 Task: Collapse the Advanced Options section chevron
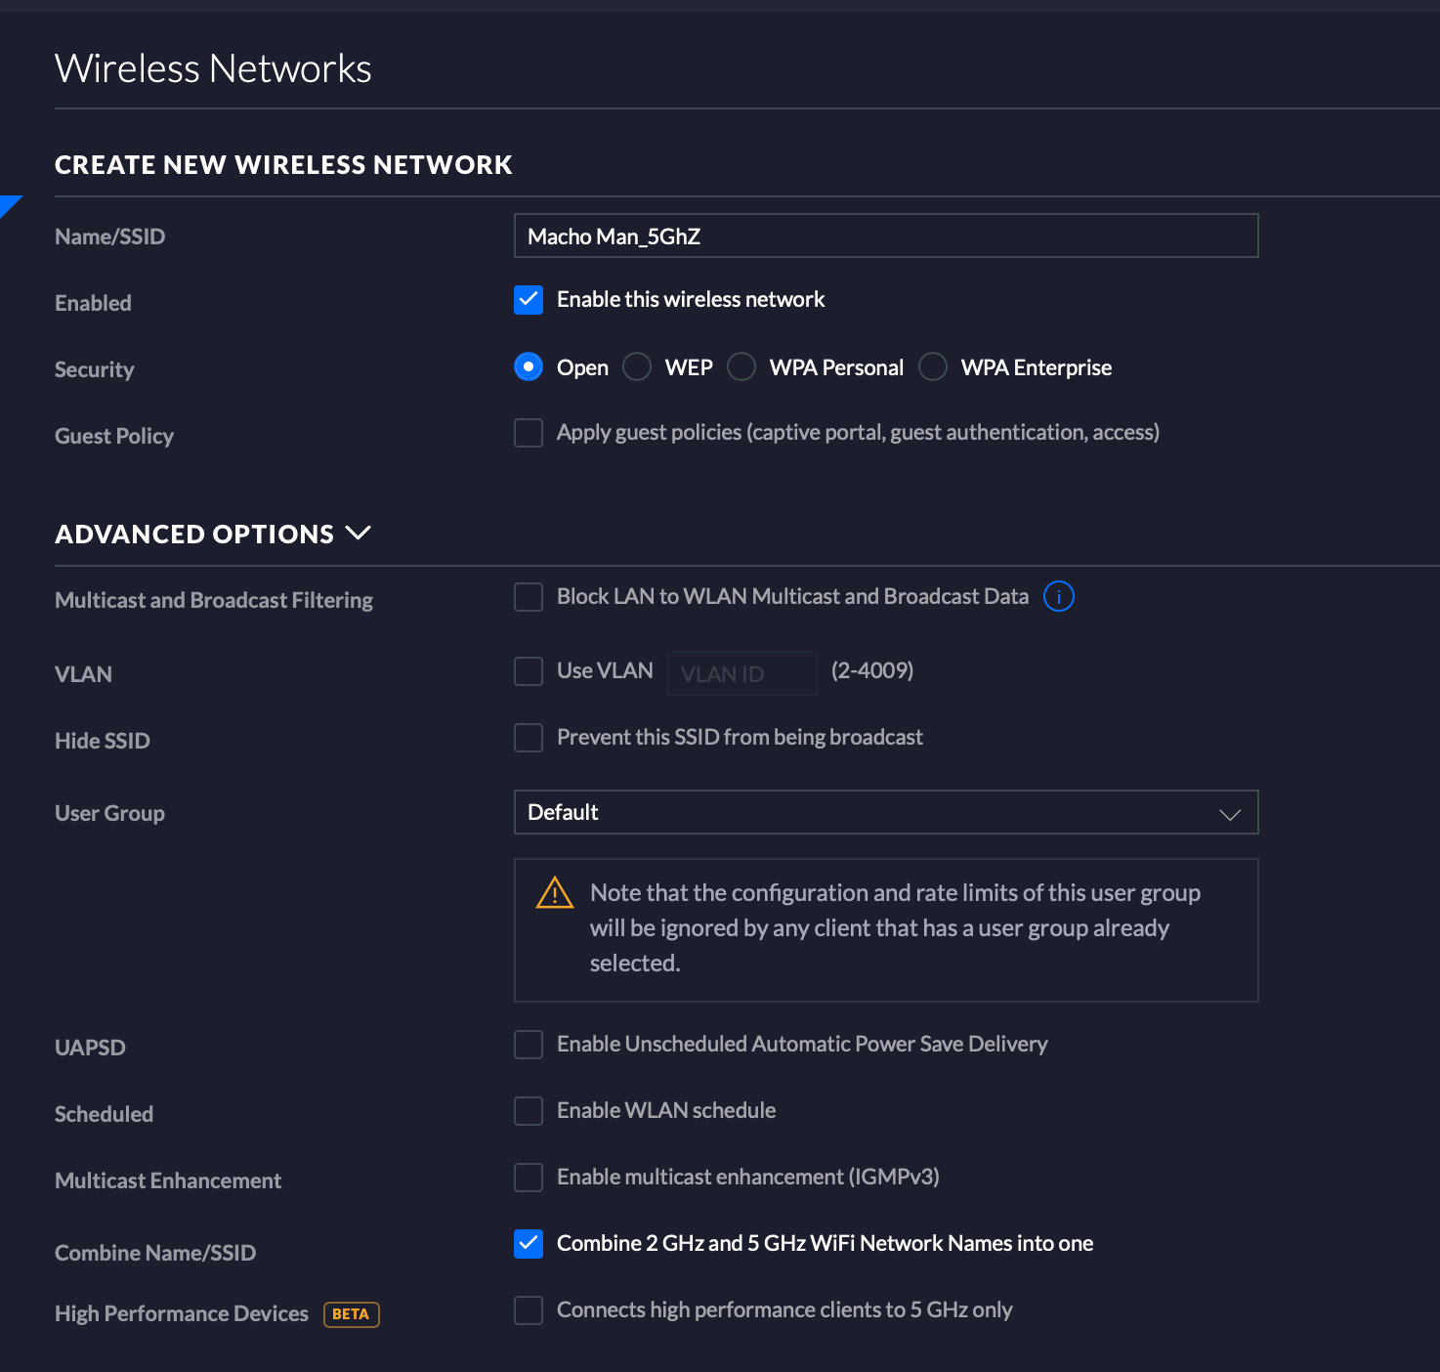[359, 534]
